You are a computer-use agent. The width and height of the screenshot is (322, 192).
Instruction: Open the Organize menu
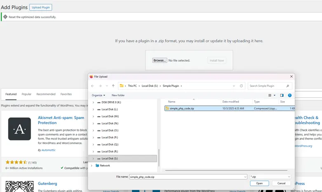(x=99, y=95)
